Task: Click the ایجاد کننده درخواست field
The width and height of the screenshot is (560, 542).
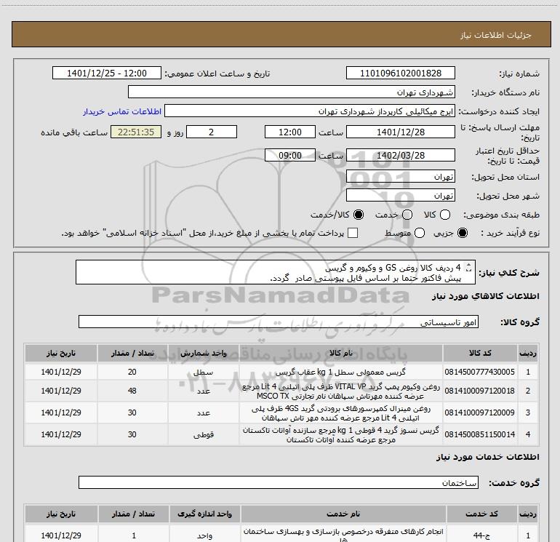Action: tap(310, 111)
